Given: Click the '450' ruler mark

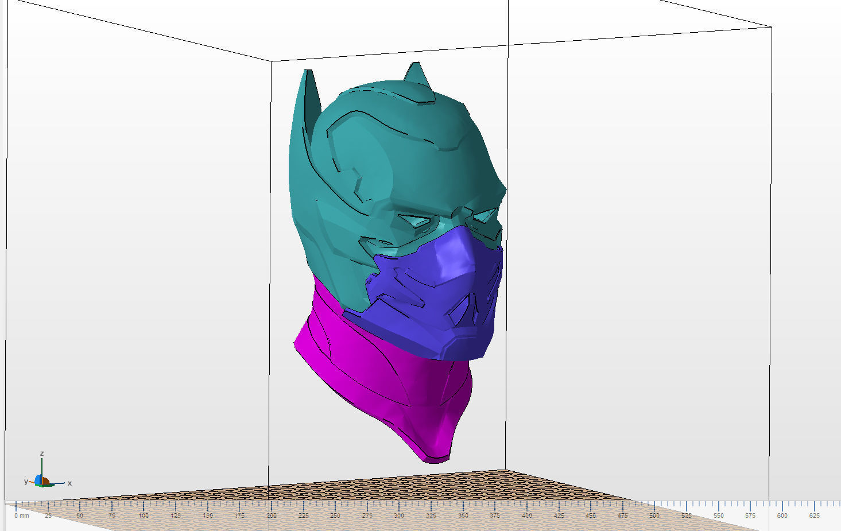Looking at the screenshot, I should pyautogui.click(x=591, y=516).
